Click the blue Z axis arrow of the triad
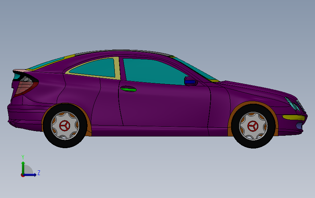 pyautogui.click(x=30, y=175)
